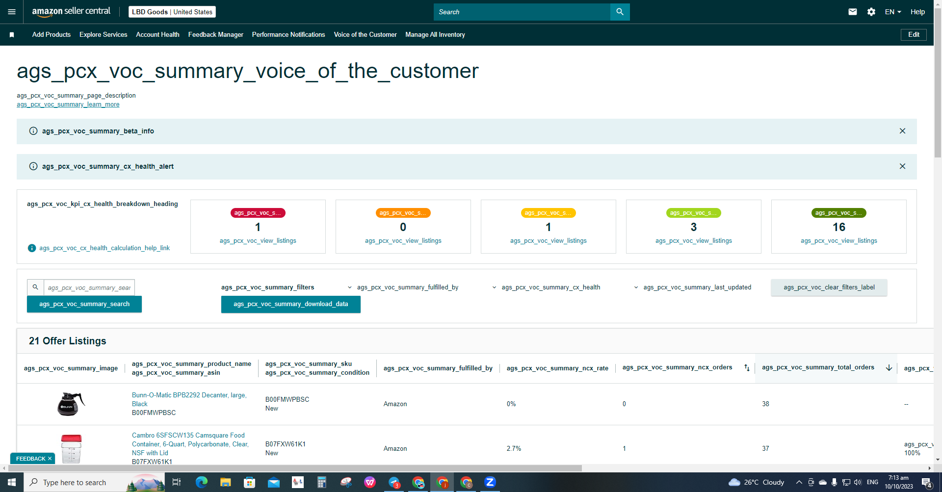The height and width of the screenshot is (492, 942).
Task: Click into the summary search input
Action: click(x=89, y=287)
